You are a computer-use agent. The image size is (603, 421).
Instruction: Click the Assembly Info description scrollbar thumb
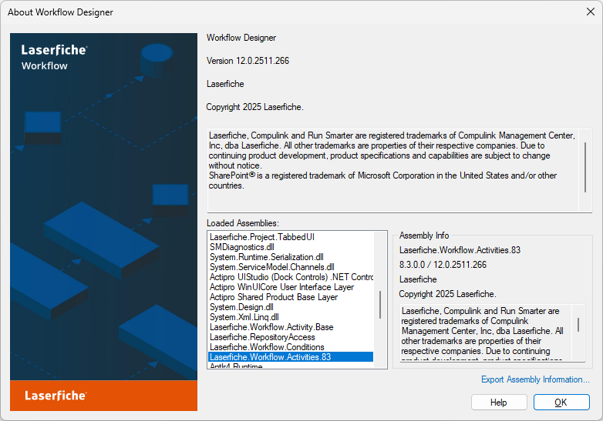tap(578, 325)
